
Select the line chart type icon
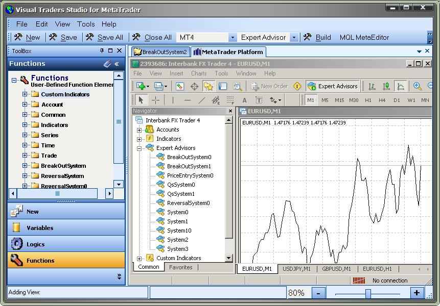[x=401, y=86]
